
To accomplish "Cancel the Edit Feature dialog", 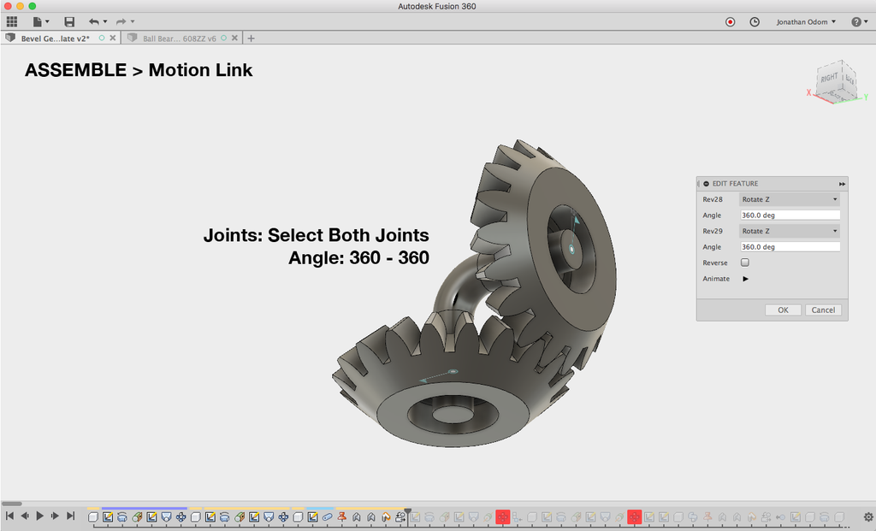I will pyautogui.click(x=823, y=310).
